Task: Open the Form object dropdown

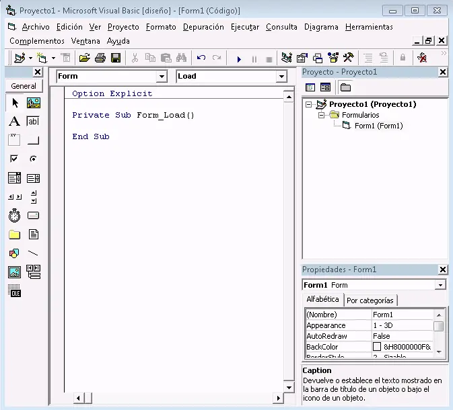Action: pos(162,77)
